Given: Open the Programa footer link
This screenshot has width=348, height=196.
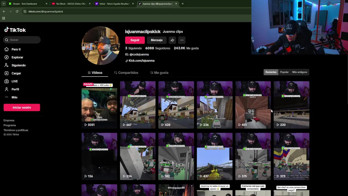Looking at the screenshot, I should coord(10,125).
